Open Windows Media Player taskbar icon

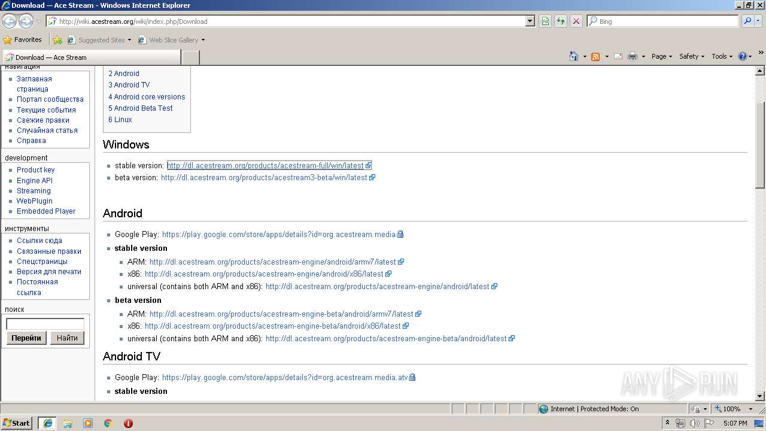(88, 423)
